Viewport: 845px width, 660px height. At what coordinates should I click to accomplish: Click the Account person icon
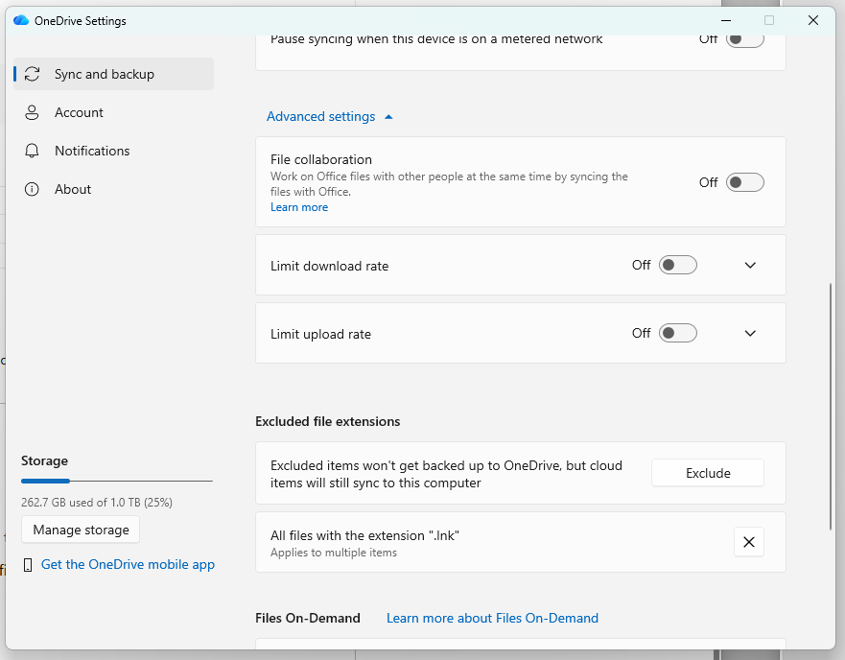[x=32, y=112]
